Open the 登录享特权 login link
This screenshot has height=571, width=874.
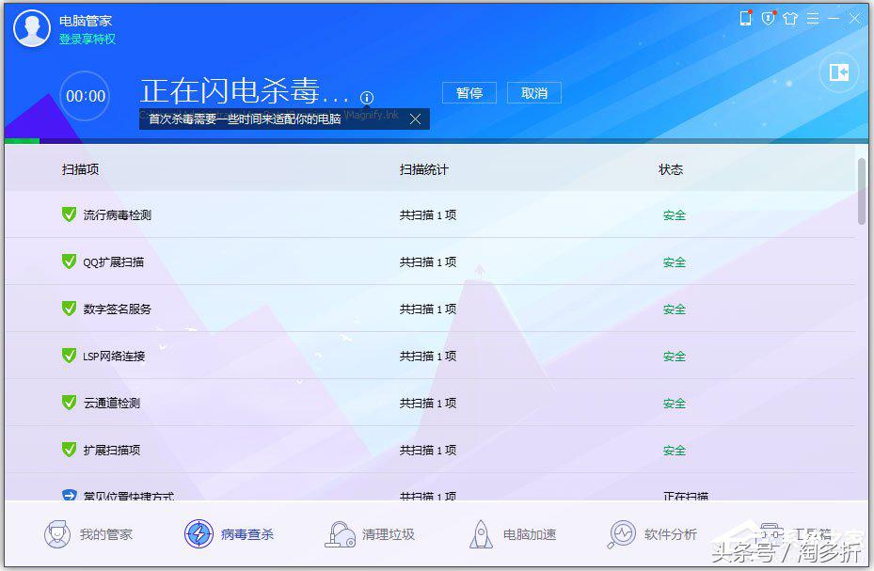(x=87, y=40)
